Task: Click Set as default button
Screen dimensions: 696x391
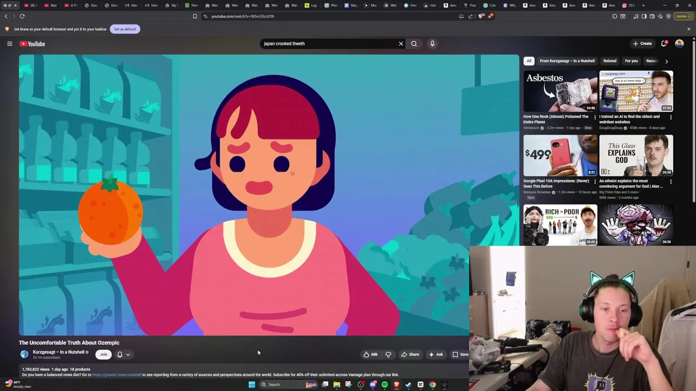Action: click(x=125, y=29)
